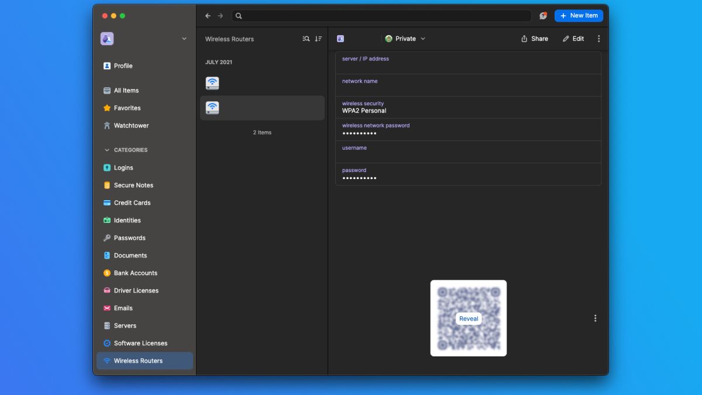702x395 pixels.
Task: Click the New Item button
Action: (x=579, y=16)
